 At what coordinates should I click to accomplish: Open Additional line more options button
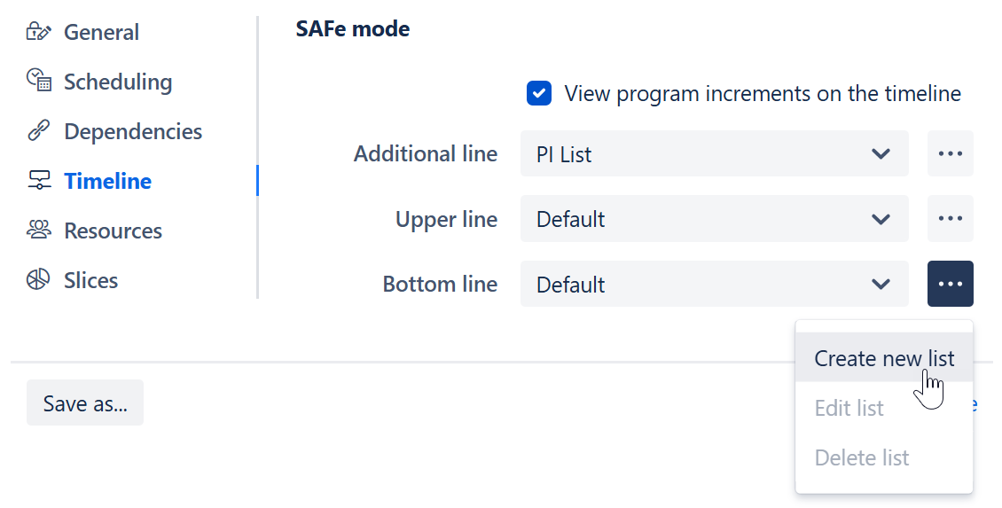point(950,153)
